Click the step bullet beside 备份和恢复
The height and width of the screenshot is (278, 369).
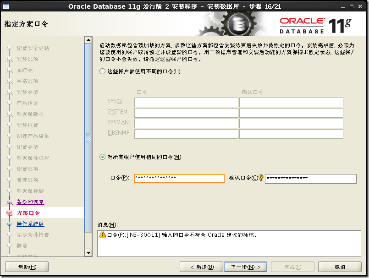coord(10,202)
